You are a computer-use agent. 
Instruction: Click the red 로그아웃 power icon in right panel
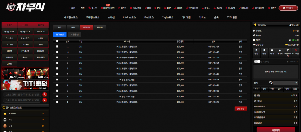(296, 50)
